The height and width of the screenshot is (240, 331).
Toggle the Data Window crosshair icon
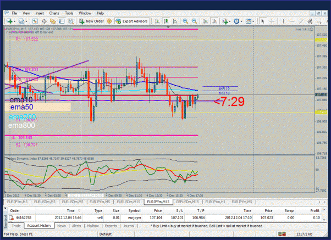tap(44, 21)
